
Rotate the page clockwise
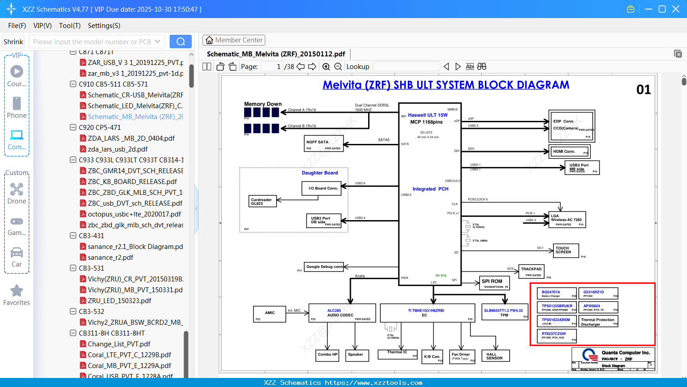pos(232,67)
